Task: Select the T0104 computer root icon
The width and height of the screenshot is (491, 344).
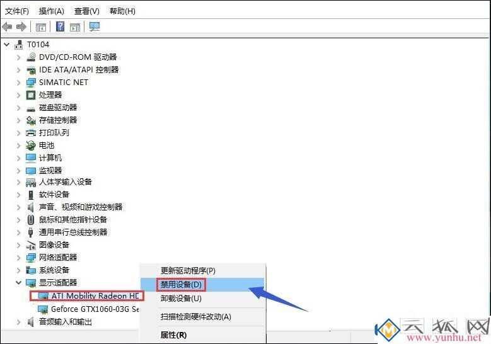Action: pos(19,45)
